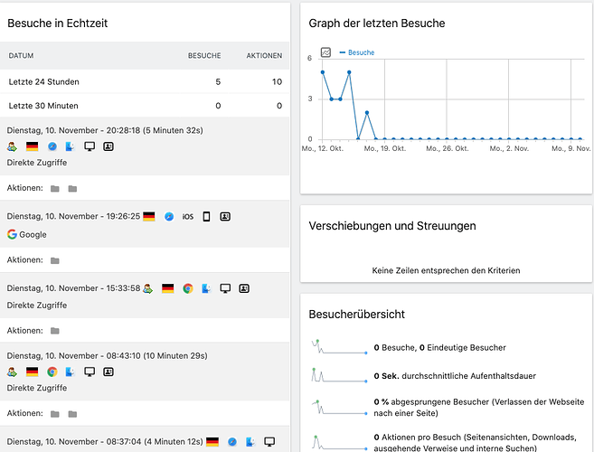The height and width of the screenshot is (452, 594).
Task: Click the desktop icon in 08:43:10 visit
Action: click(x=90, y=372)
